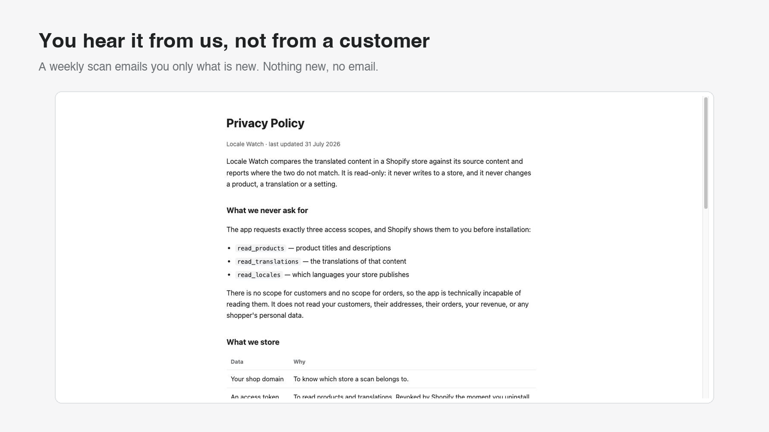Viewport: 769px width, 432px height.
Task: Click 'which languages your store publishes' bullet text
Action: tap(350, 275)
